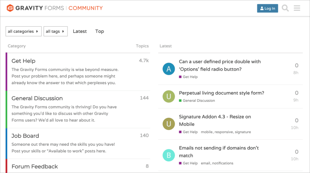Switch to the Top tab
Image resolution: width=310 pixels, height=173 pixels.
coord(100,31)
